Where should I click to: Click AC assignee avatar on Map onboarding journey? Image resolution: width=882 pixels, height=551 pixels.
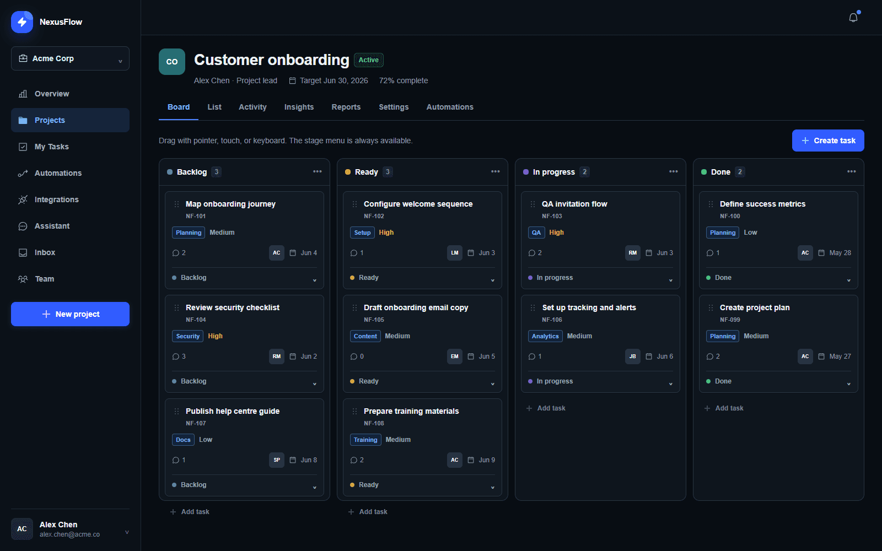tap(277, 253)
